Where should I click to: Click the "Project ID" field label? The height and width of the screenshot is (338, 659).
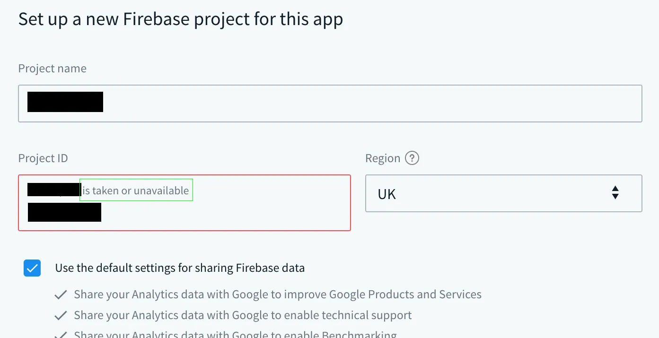43,158
